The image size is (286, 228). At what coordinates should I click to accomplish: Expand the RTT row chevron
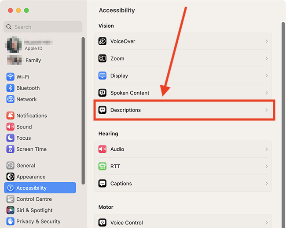(267, 166)
